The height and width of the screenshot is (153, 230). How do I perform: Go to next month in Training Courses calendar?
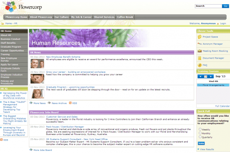click(211, 76)
